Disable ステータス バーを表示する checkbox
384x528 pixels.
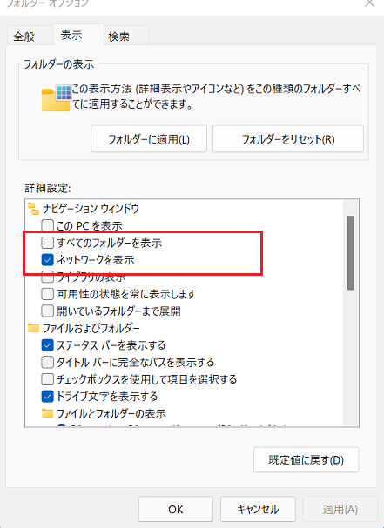click(47, 345)
